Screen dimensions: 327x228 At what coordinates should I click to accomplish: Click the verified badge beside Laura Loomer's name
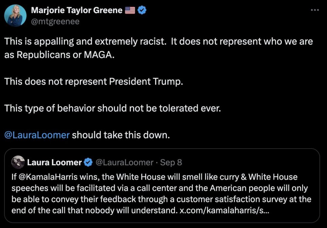[x=88, y=162]
